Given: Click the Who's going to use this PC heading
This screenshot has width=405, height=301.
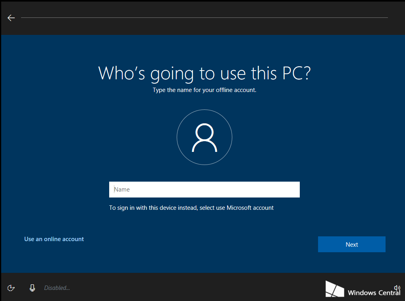Looking at the screenshot, I should (x=204, y=73).
